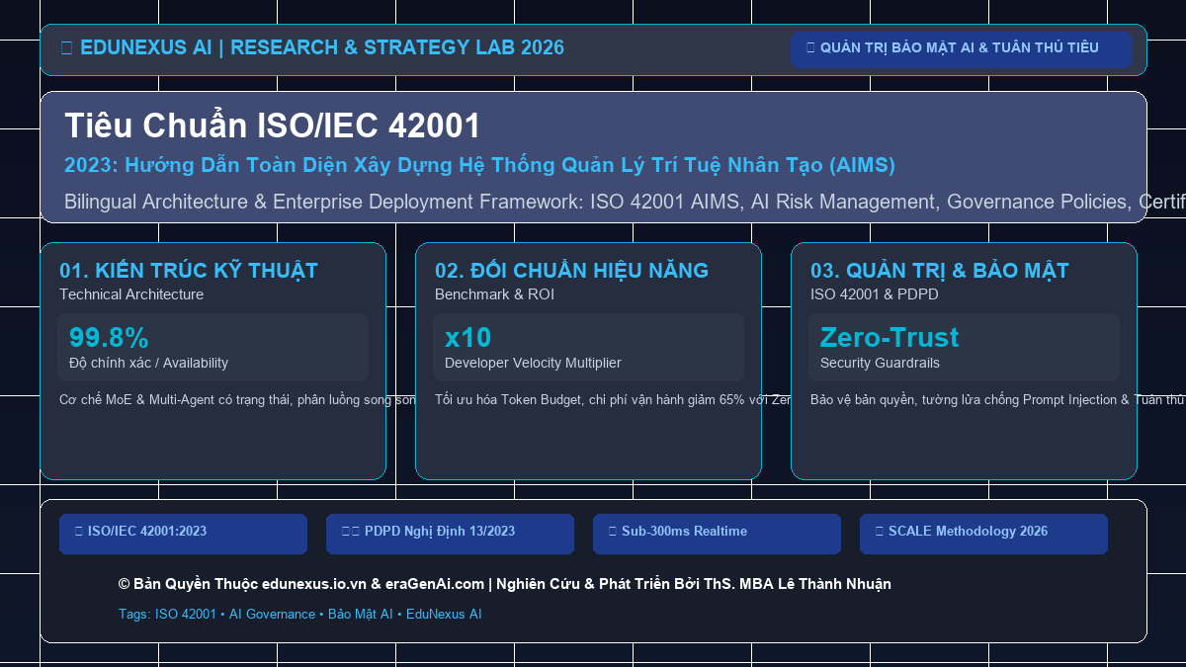Image resolution: width=1186 pixels, height=667 pixels.
Task: Click the Security Guardrails label
Action: [880, 363]
